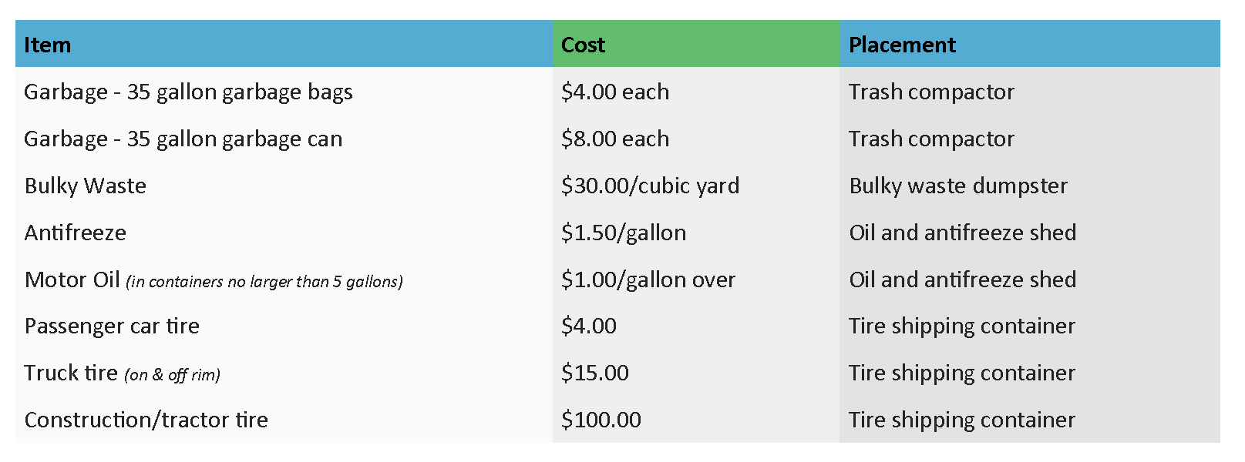
Task: Click the $4.00 each cost cell
Action: [615, 92]
